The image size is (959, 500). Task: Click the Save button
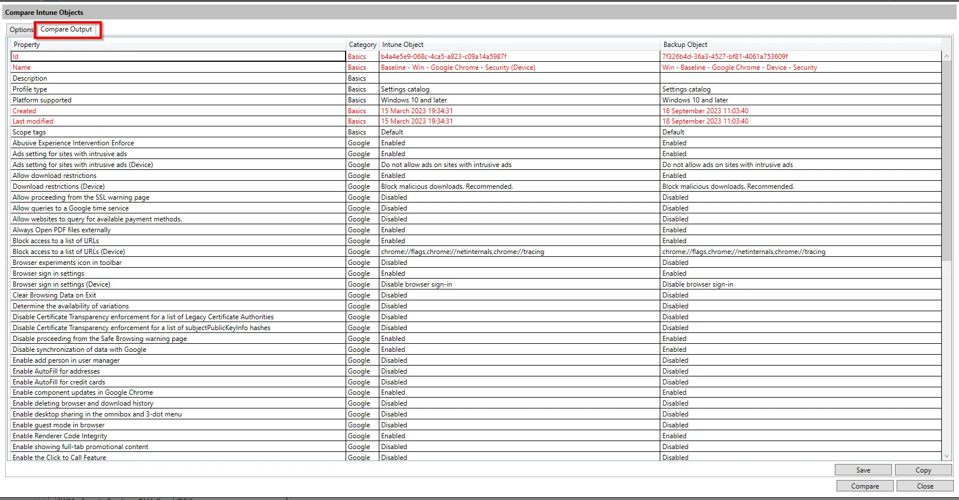click(x=863, y=470)
